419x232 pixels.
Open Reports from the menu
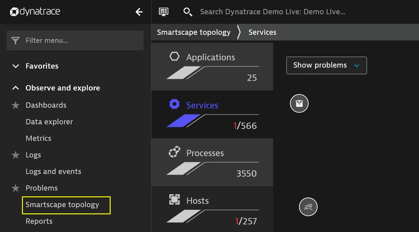(x=39, y=221)
